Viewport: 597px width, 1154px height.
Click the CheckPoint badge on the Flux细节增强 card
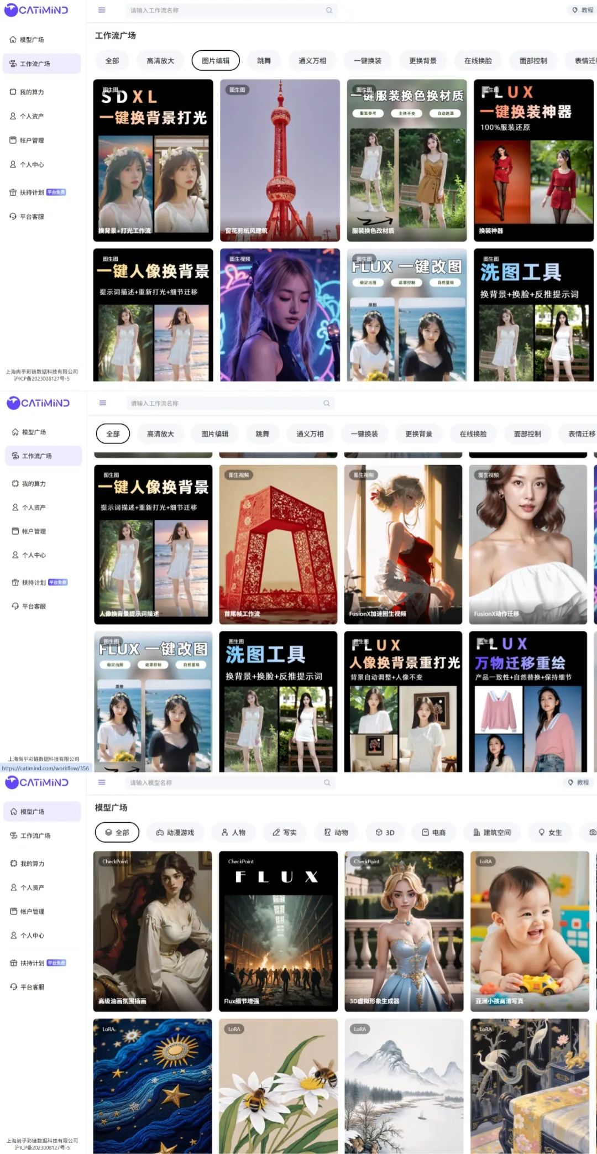click(241, 861)
